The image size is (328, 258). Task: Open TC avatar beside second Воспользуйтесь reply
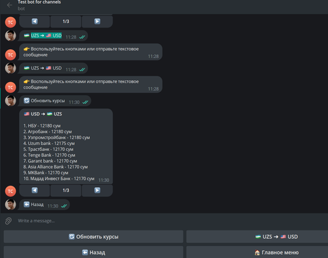[10, 87]
